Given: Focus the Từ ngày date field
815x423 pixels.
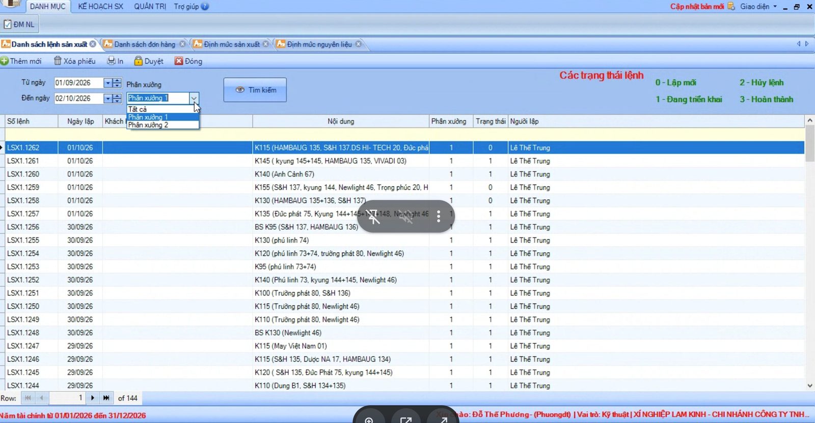Looking at the screenshot, I should pos(78,83).
